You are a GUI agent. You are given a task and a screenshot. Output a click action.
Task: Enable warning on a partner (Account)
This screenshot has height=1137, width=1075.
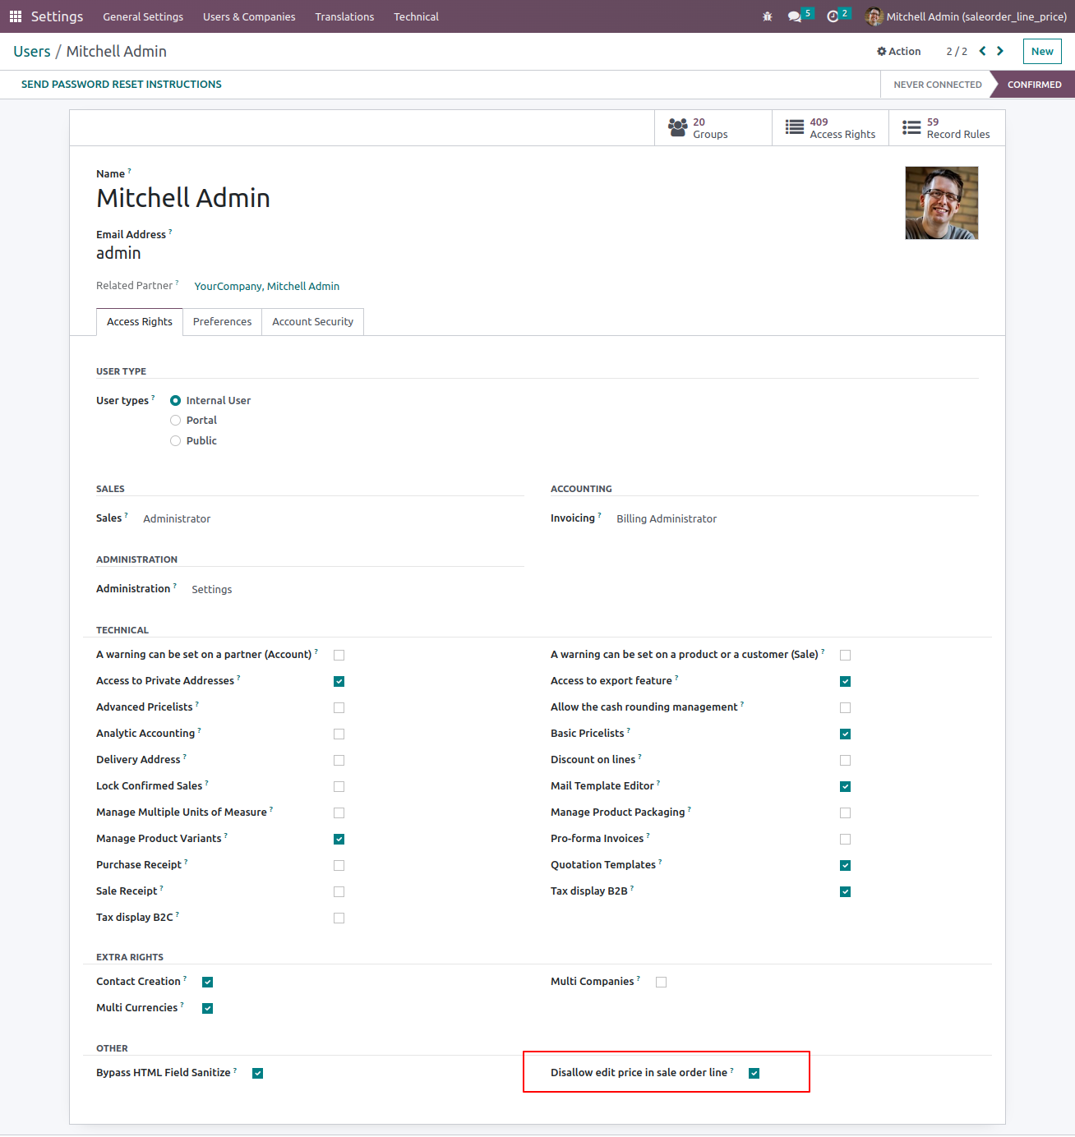pos(339,656)
